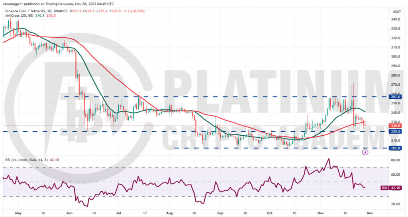Click 270.0 on the price axis
408x217 pixels.
(396, 84)
